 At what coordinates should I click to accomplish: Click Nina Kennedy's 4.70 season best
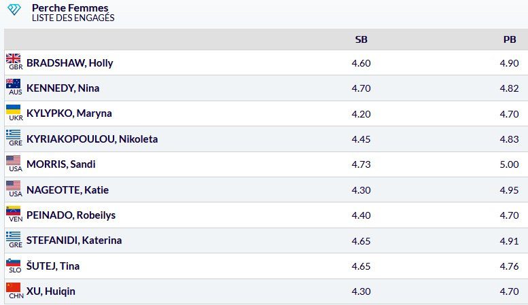361,88
